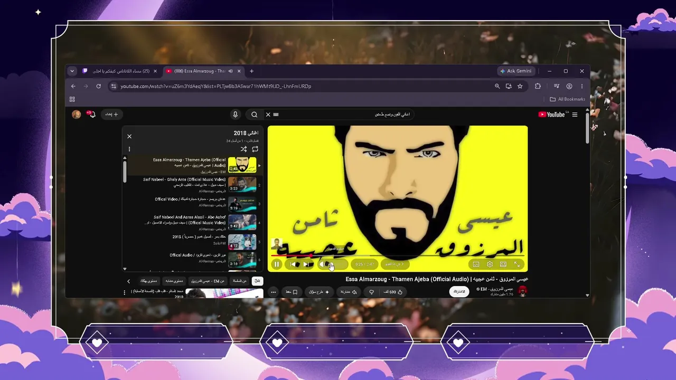The image size is (676, 380).
Task: Open playlist three-dot options menu
Action: (129, 149)
